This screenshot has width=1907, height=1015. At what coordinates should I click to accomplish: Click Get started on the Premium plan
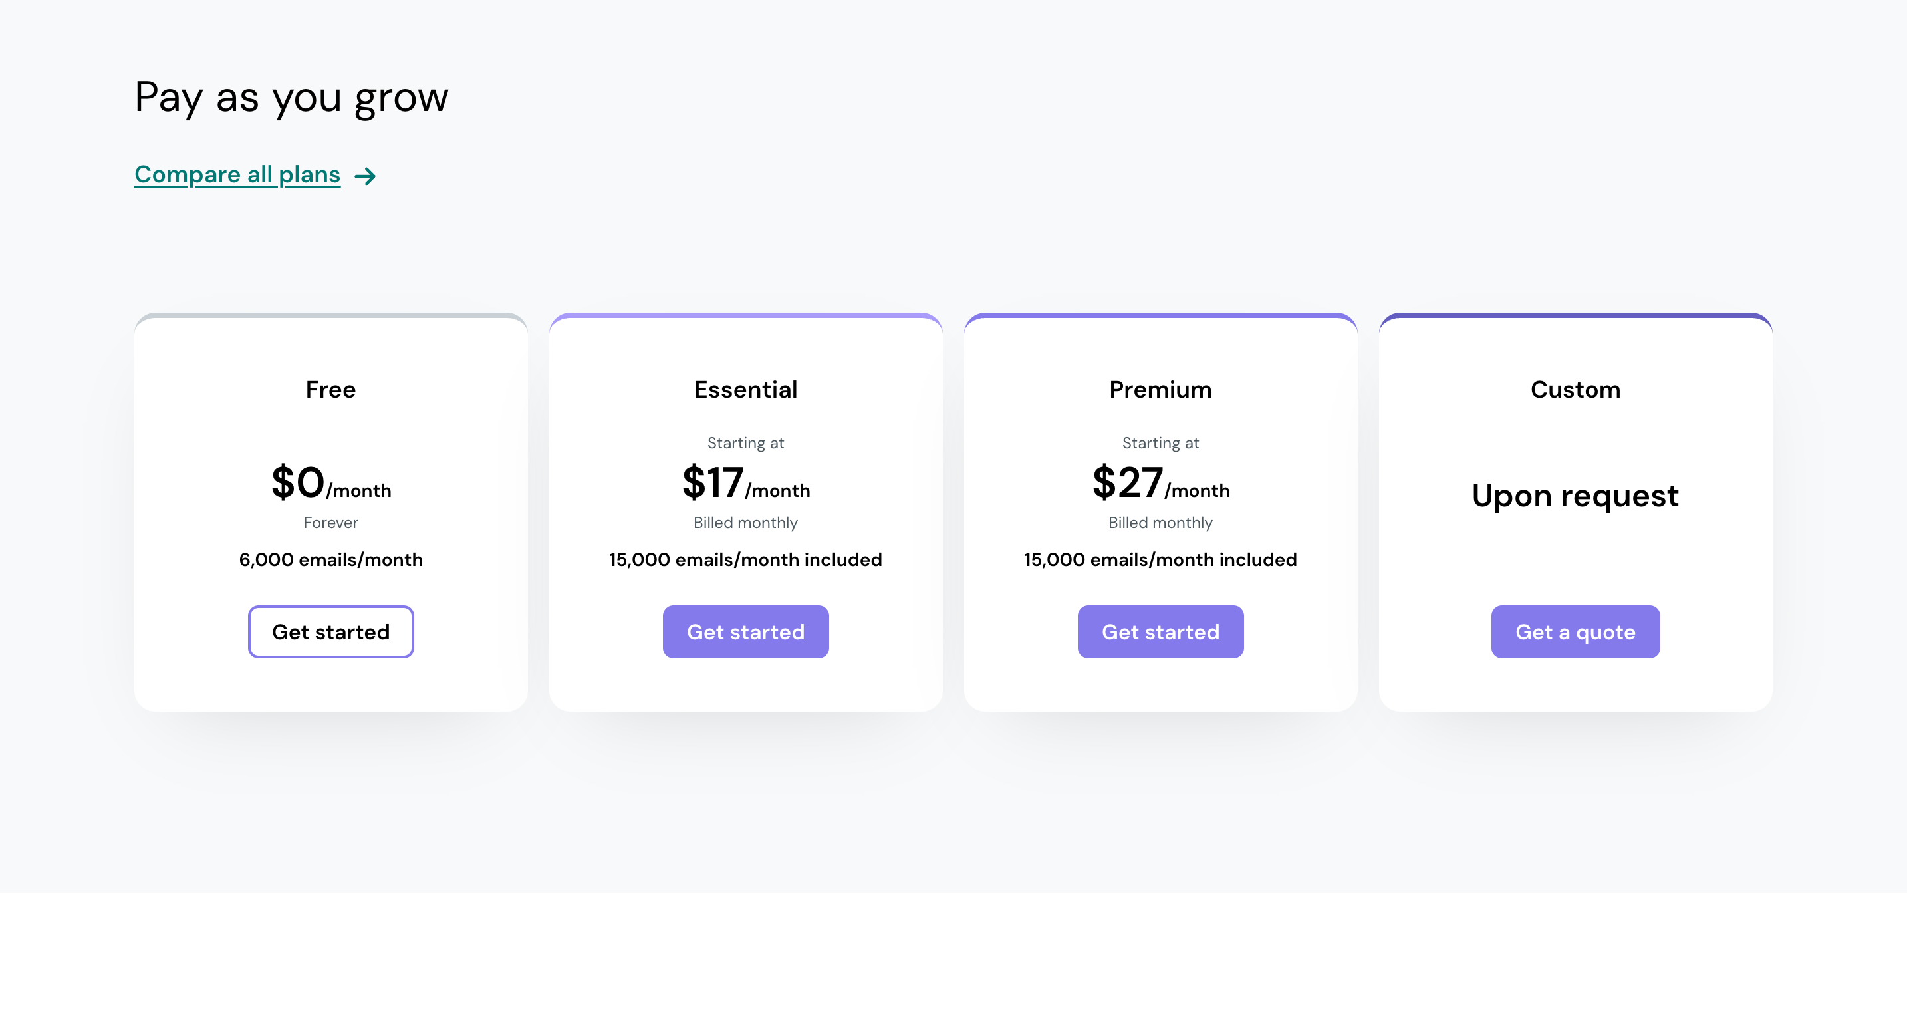(1160, 631)
